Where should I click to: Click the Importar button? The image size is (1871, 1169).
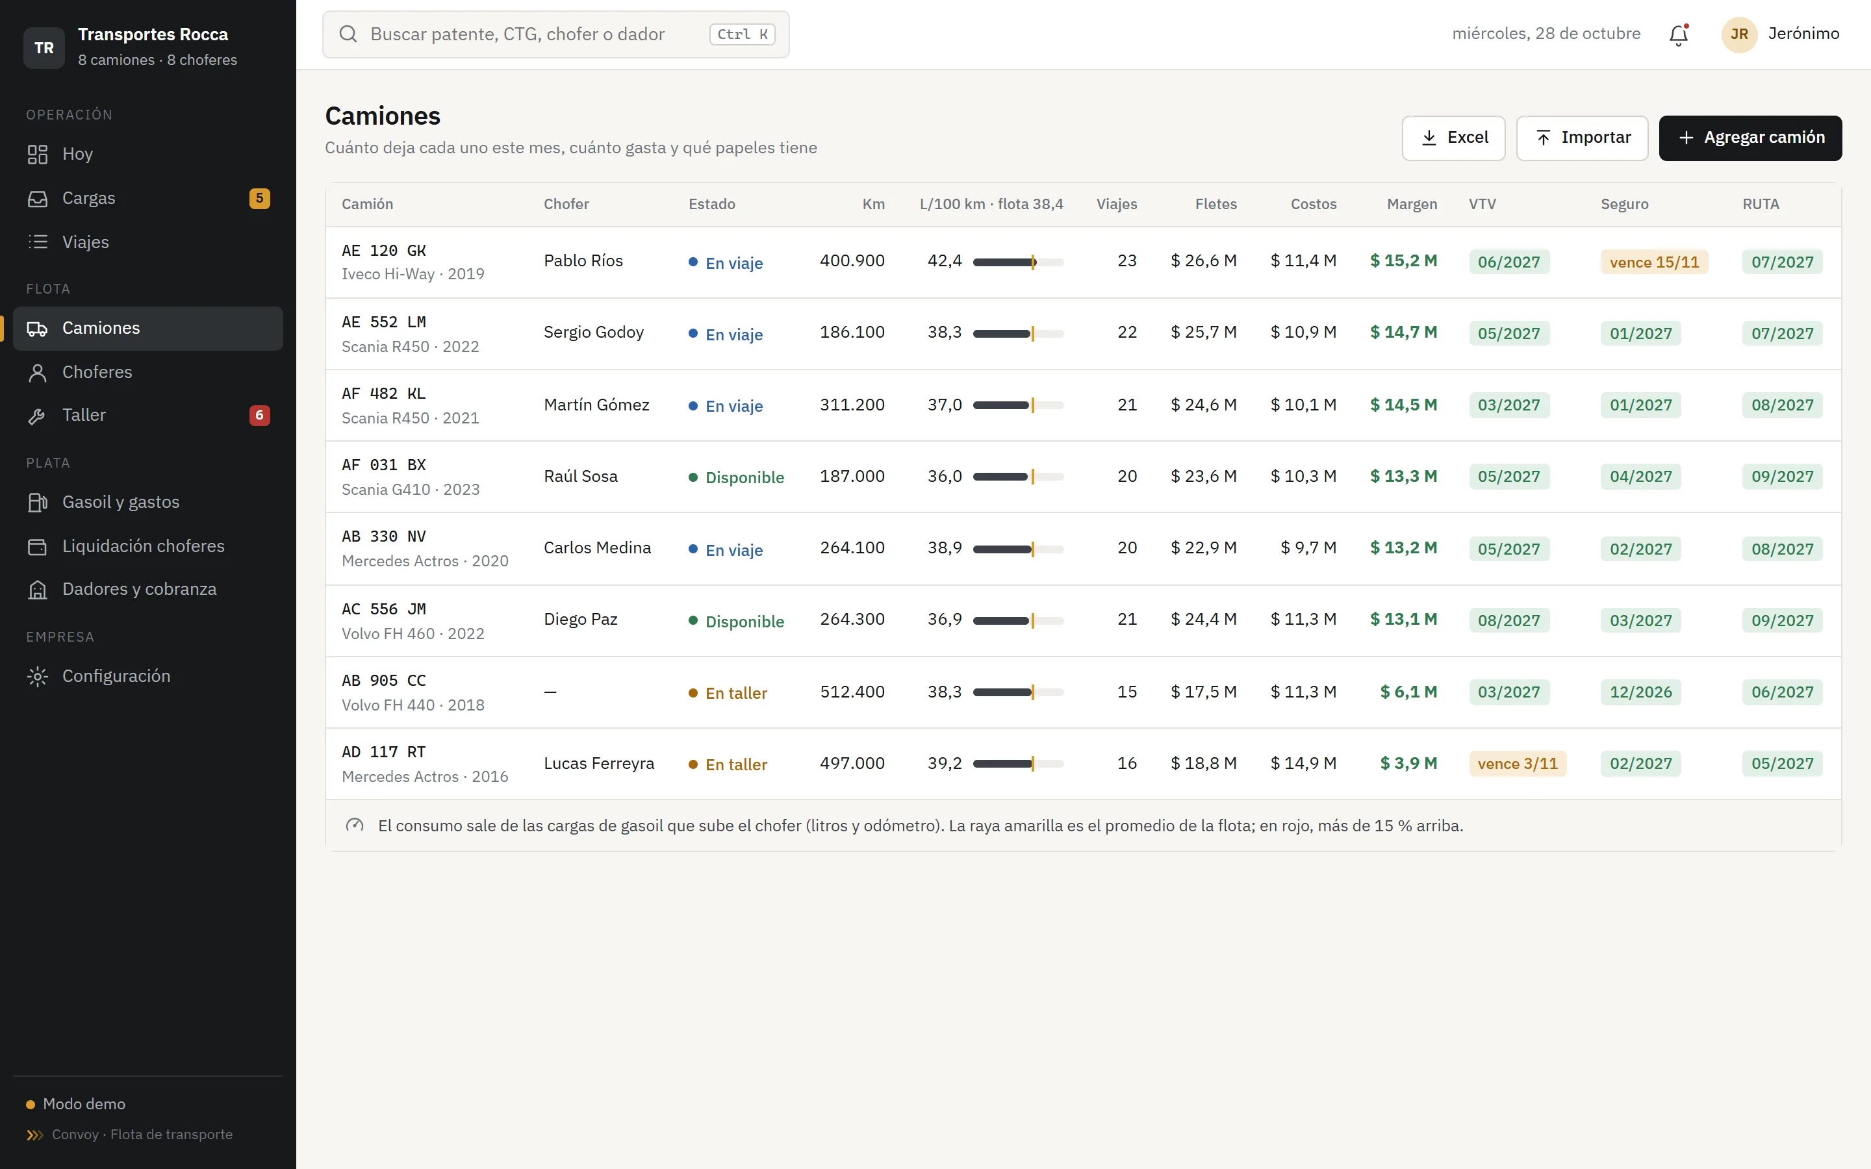click(x=1582, y=138)
